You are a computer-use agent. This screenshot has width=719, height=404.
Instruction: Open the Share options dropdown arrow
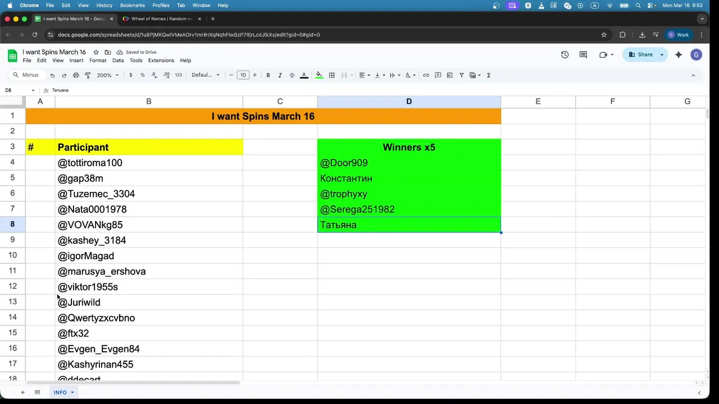(x=662, y=54)
